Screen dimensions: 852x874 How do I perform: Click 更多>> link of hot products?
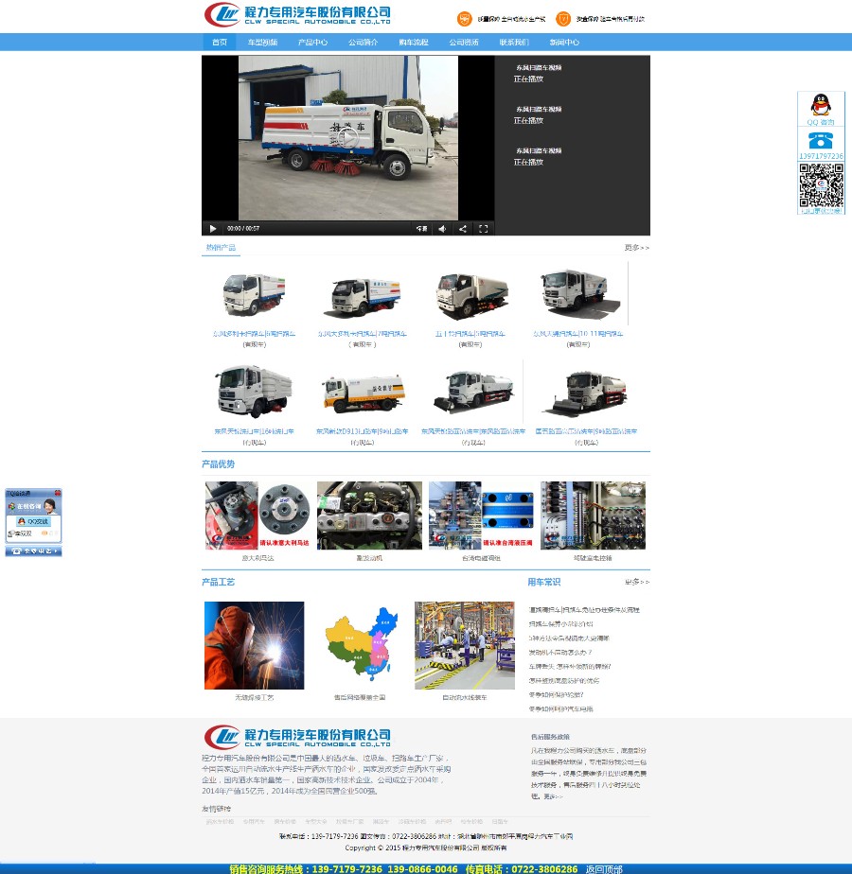[636, 248]
